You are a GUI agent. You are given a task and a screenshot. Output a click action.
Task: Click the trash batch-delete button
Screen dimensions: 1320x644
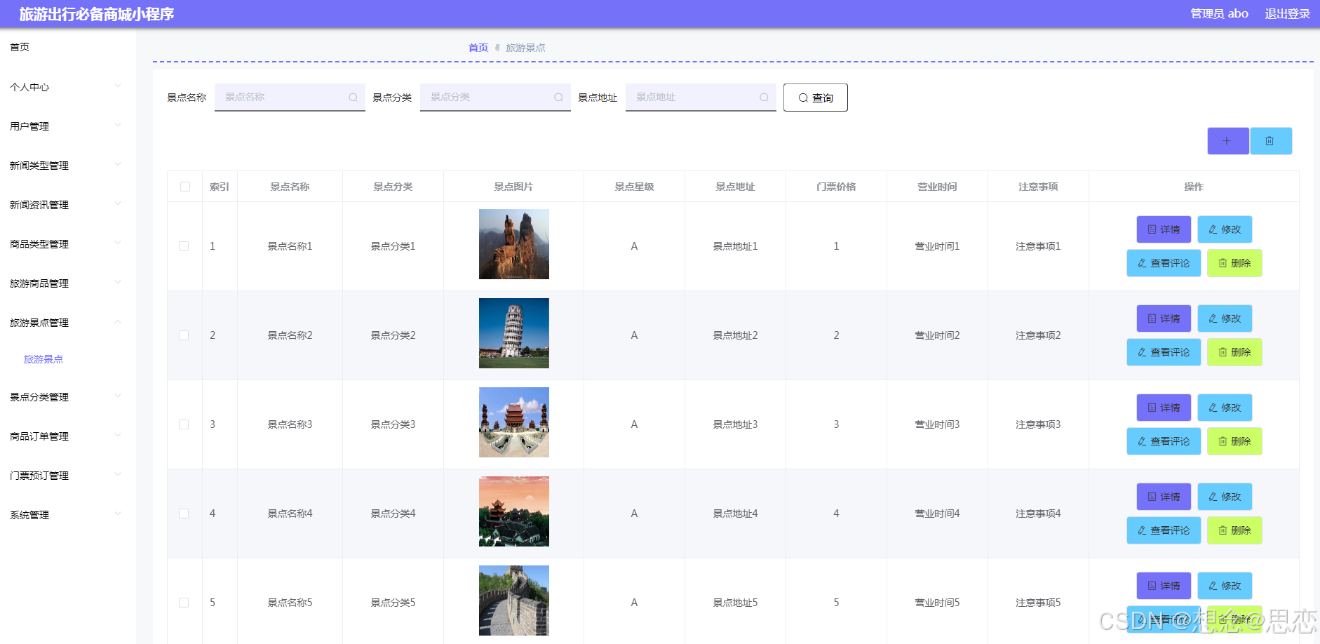click(x=1270, y=141)
